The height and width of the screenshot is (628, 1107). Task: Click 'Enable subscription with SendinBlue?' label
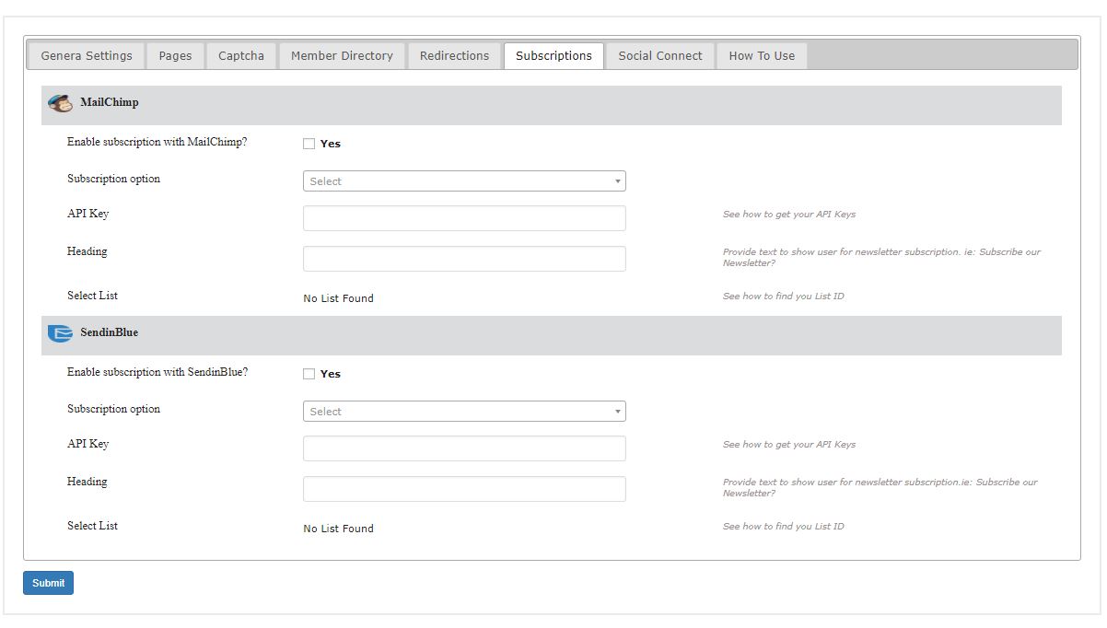157,373
